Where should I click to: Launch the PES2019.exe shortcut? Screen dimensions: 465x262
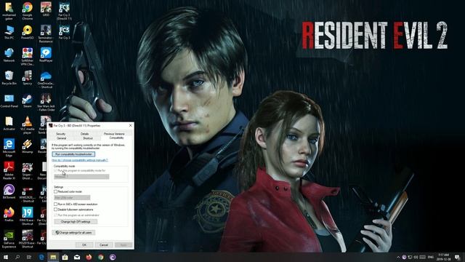coord(28,239)
